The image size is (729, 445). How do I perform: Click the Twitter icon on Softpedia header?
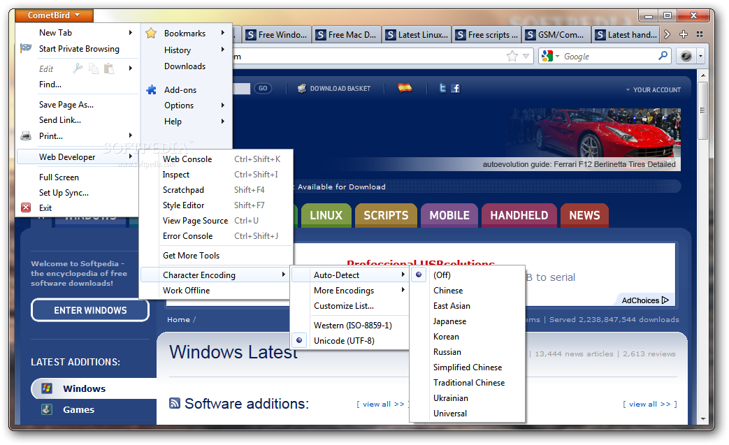442,88
